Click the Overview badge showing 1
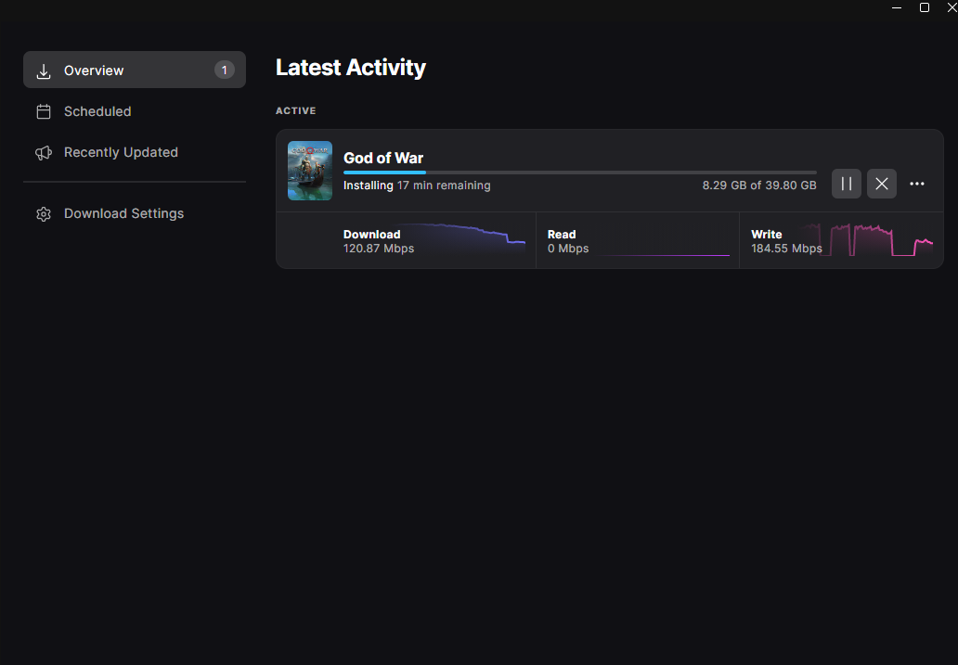958x665 pixels. [225, 70]
